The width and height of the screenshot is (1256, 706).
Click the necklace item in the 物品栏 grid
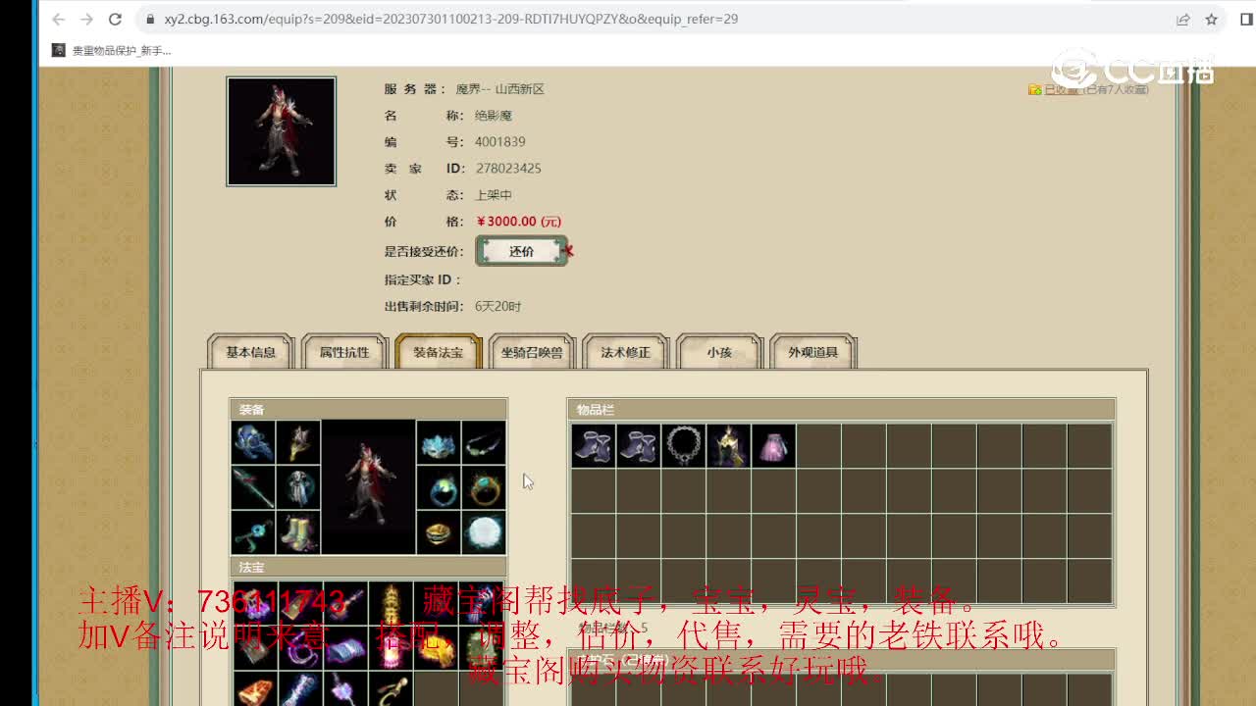click(x=684, y=445)
